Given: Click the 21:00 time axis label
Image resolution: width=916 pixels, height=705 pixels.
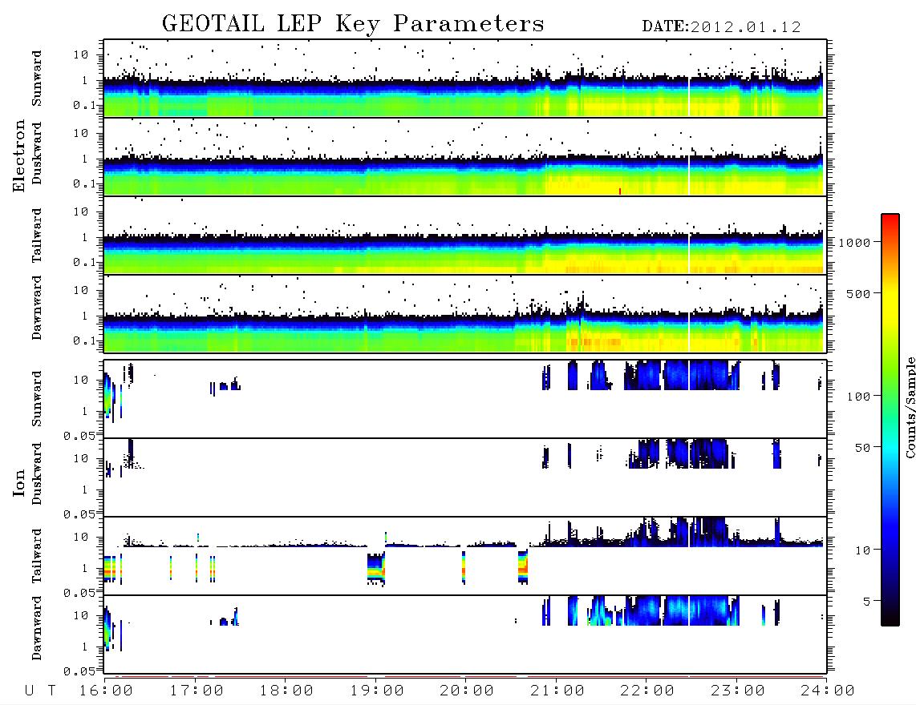Looking at the screenshot, I should pyautogui.click(x=557, y=691).
